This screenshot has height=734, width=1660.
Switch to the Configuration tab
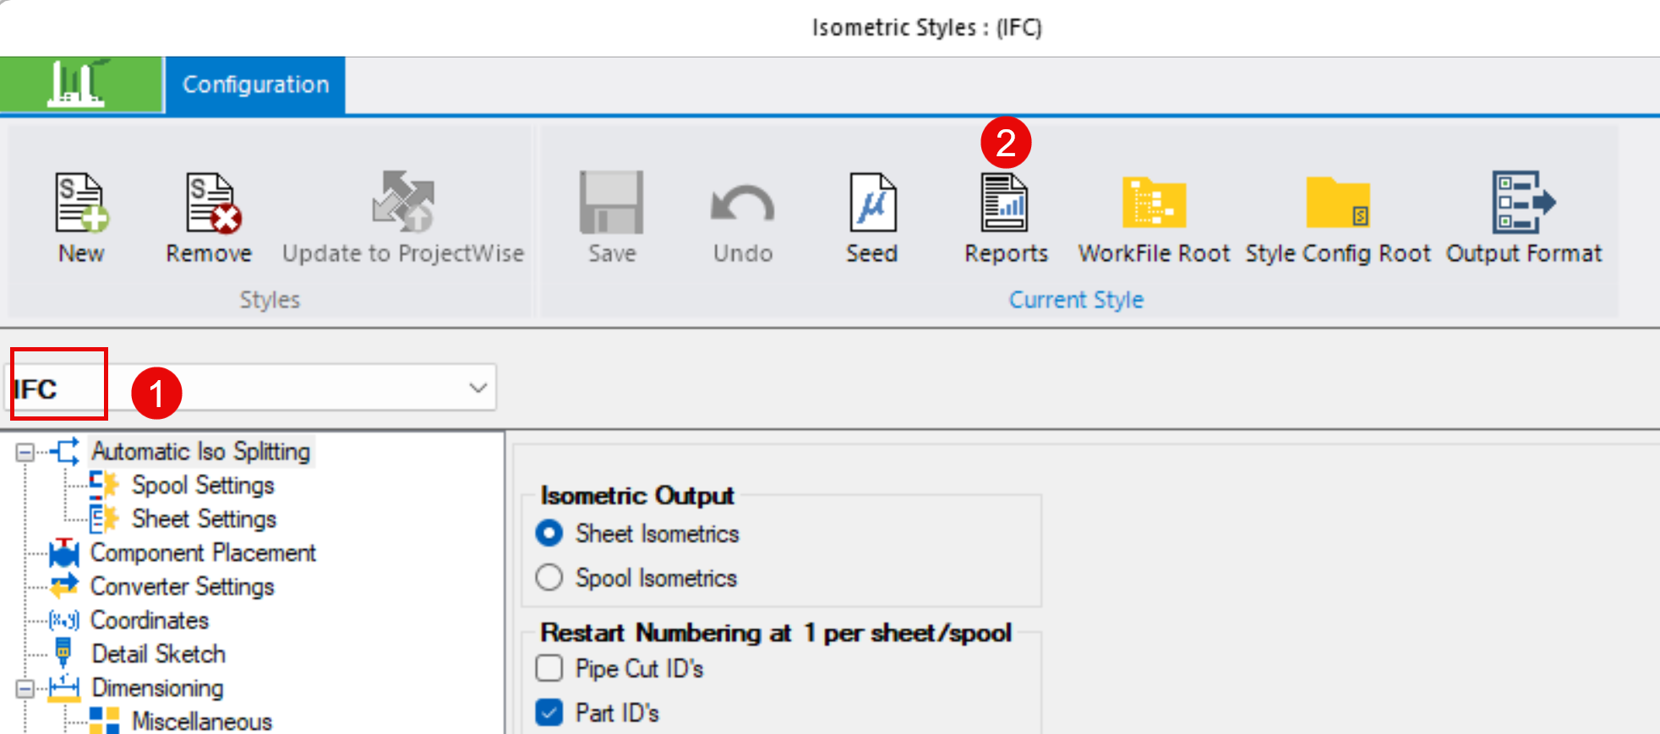pyautogui.click(x=255, y=84)
